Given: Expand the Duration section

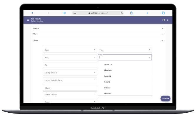Looking at the screenshot, I should tap(98, 28).
